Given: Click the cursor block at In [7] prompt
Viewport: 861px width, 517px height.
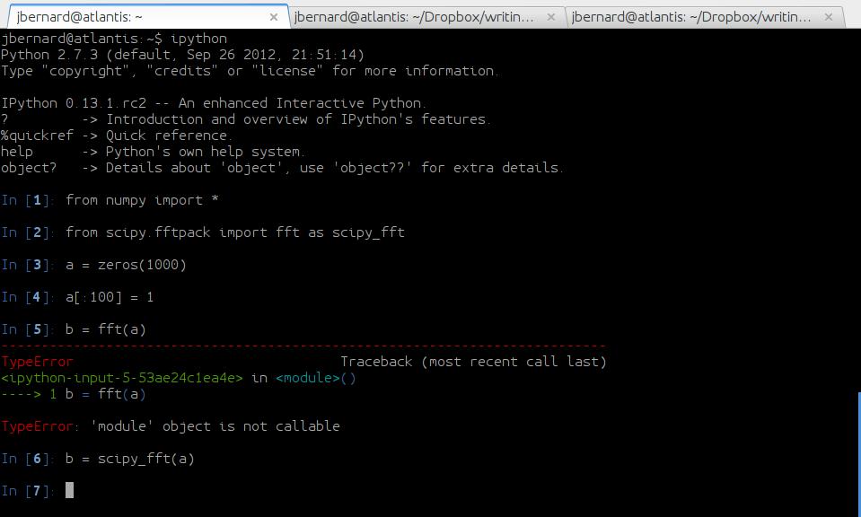Looking at the screenshot, I should tap(70, 490).
